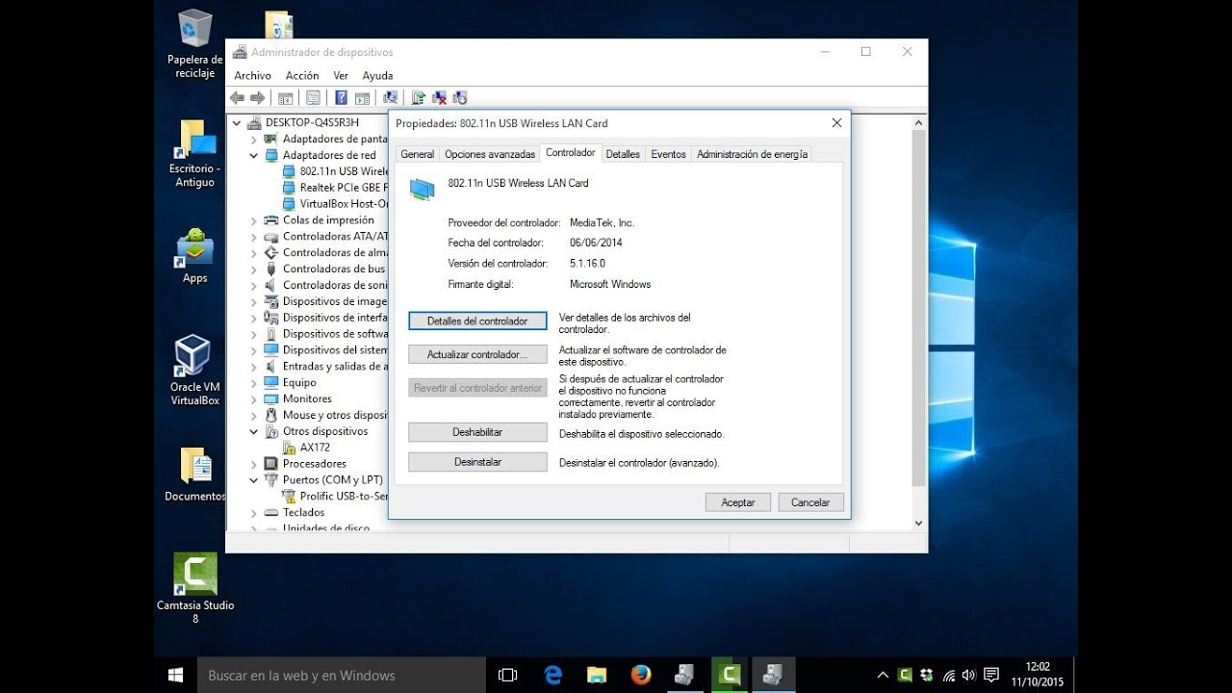Select the Prolific USB-to-Serial tree item
The width and height of the screenshot is (1232, 693).
pyautogui.click(x=336, y=497)
